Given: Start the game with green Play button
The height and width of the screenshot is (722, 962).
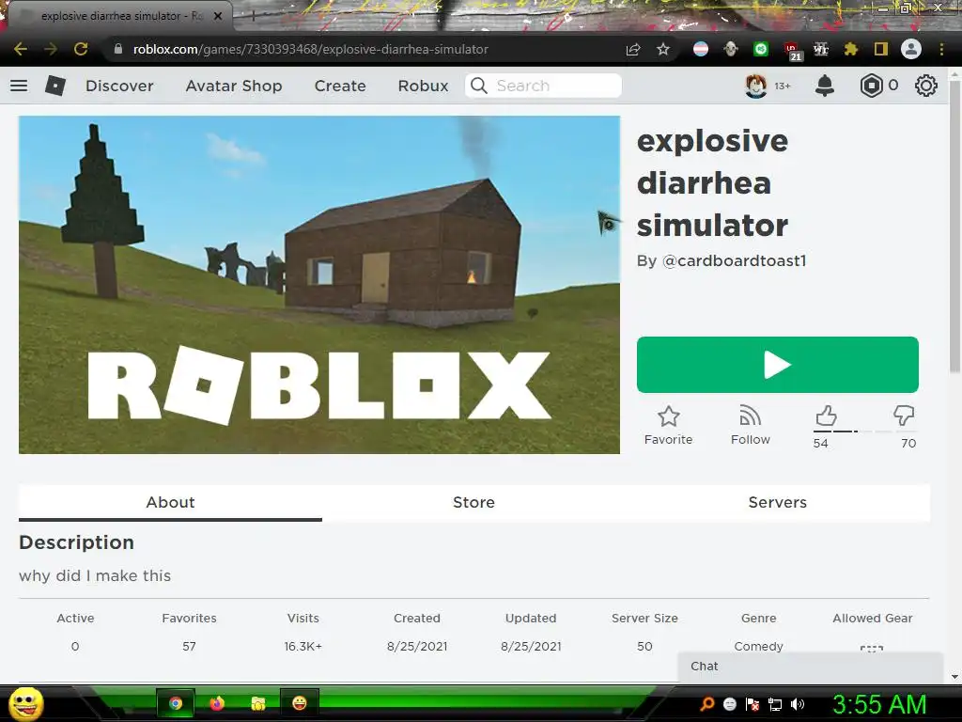Looking at the screenshot, I should 777,365.
